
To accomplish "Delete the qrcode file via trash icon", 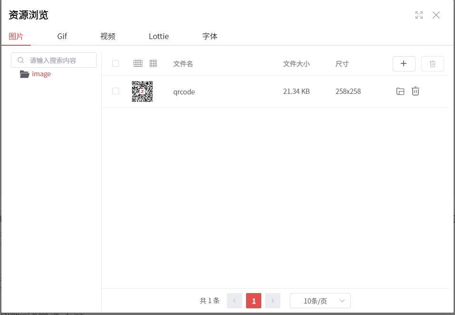I will pyautogui.click(x=415, y=91).
